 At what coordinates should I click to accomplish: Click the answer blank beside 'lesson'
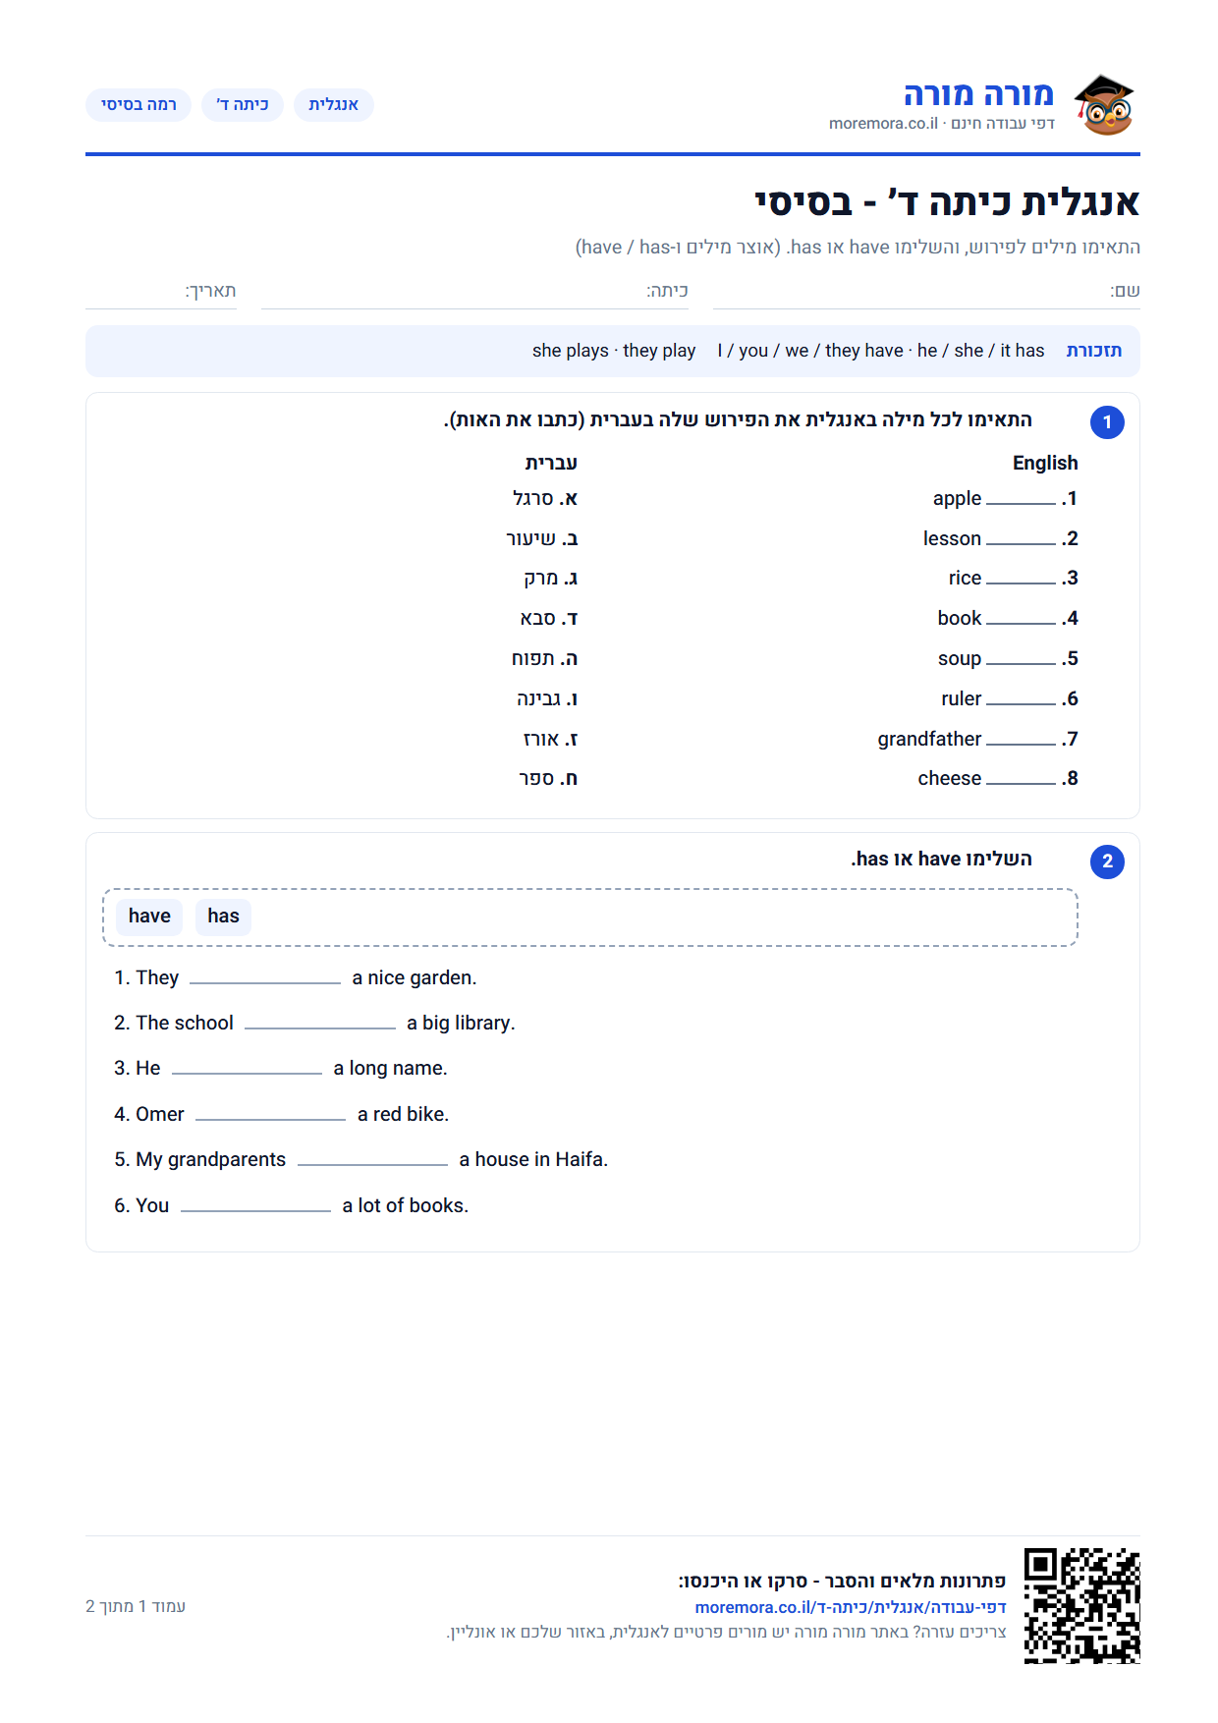click(1021, 541)
